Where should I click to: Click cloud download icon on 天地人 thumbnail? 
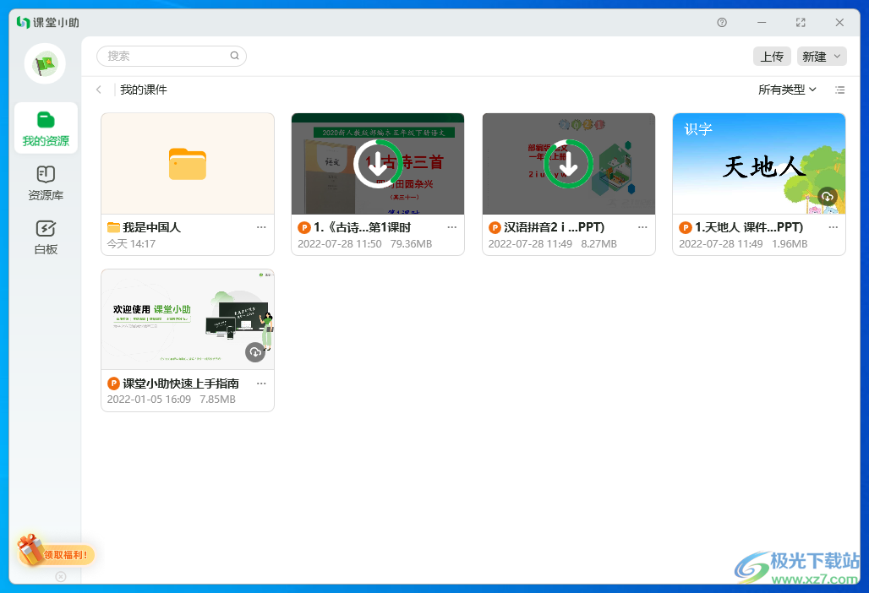click(827, 197)
